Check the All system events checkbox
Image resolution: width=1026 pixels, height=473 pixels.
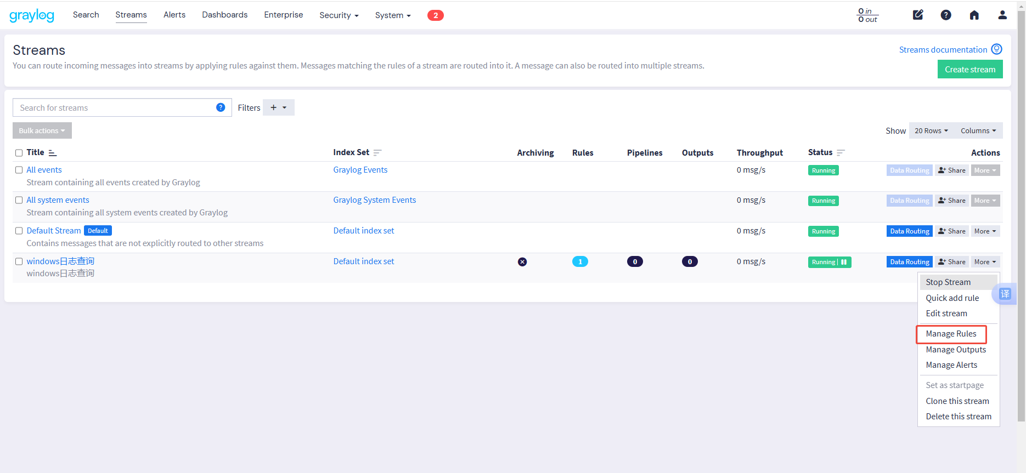[19, 200]
